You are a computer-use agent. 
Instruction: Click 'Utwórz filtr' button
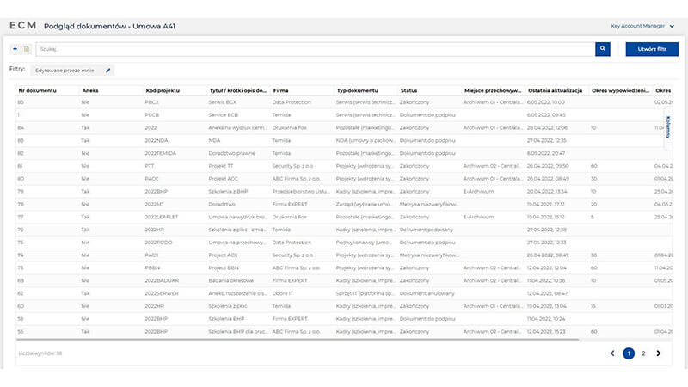[x=652, y=49]
